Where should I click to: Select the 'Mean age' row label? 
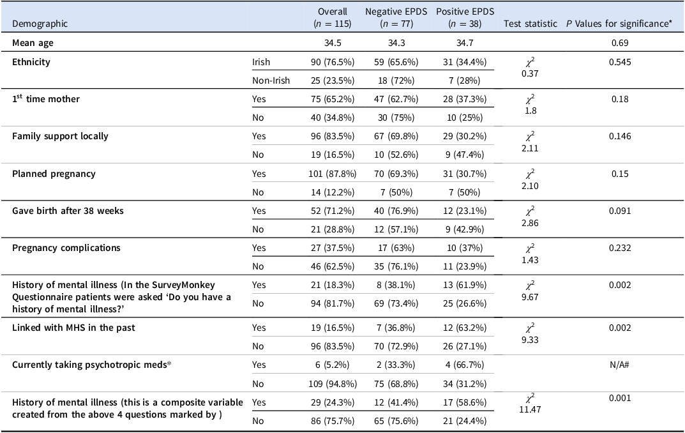(33, 43)
